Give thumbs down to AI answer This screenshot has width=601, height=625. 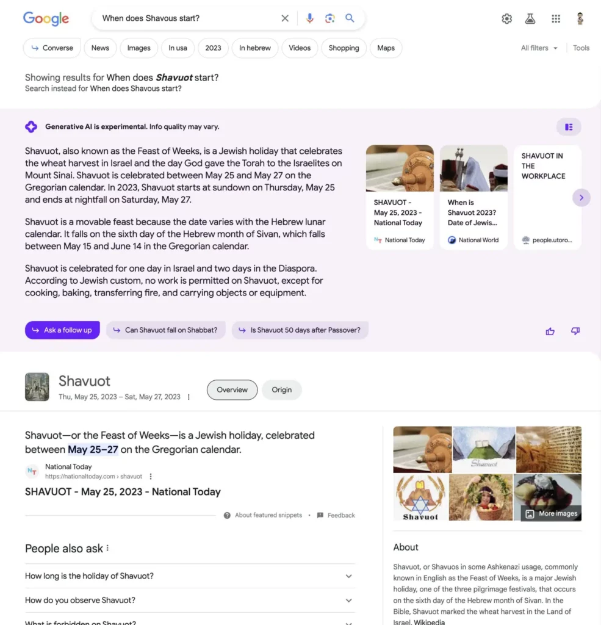pyautogui.click(x=575, y=331)
